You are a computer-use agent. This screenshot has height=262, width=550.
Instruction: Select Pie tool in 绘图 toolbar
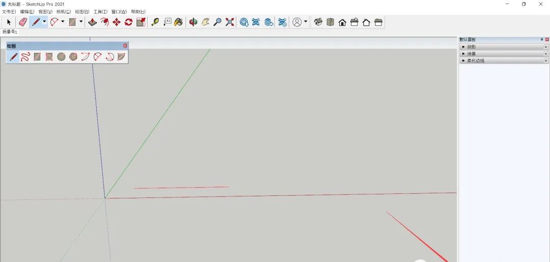121,56
